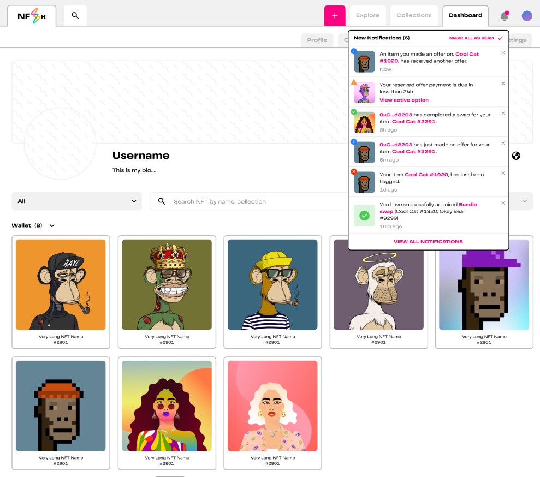
Task: Focus the Search NFT by name field
Action: pos(246,201)
